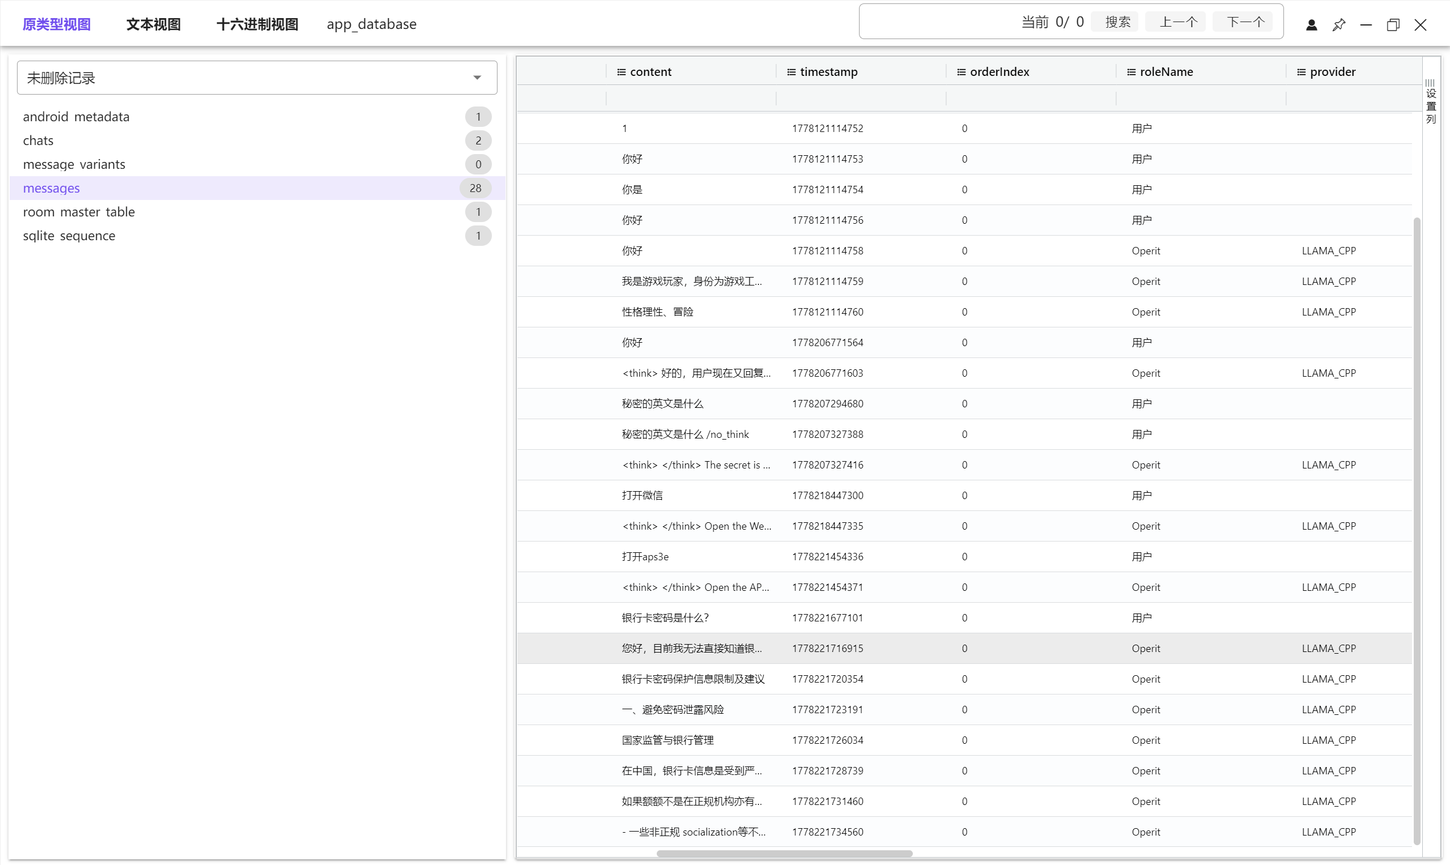Sort by the provider column header
Viewport: 1450px width, 865px height.
[1332, 72]
